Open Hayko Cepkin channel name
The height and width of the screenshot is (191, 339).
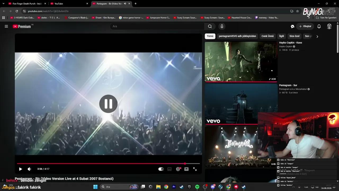(x=286, y=47)
